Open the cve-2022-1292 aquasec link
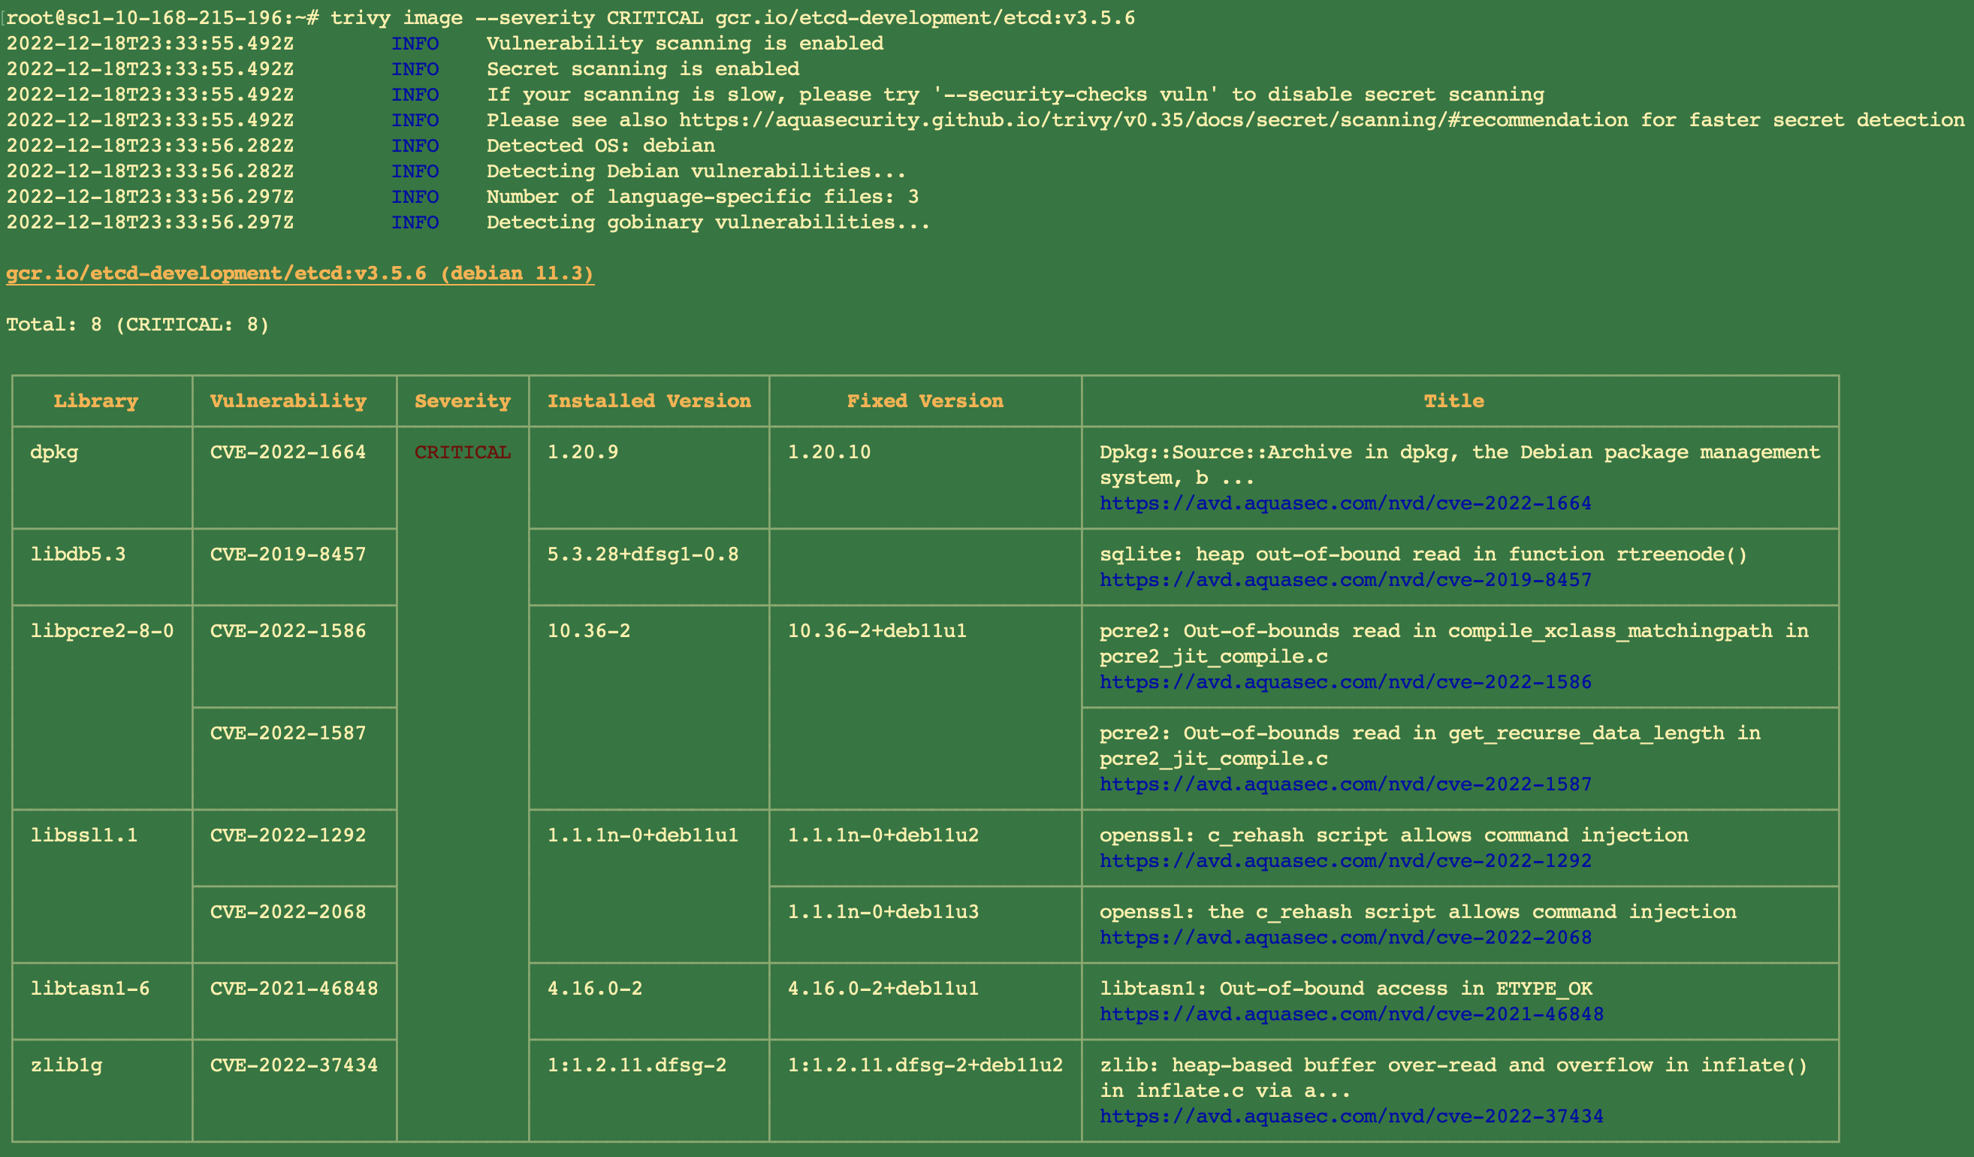The image size is (1974, 1157). [x=1345, y=861]
